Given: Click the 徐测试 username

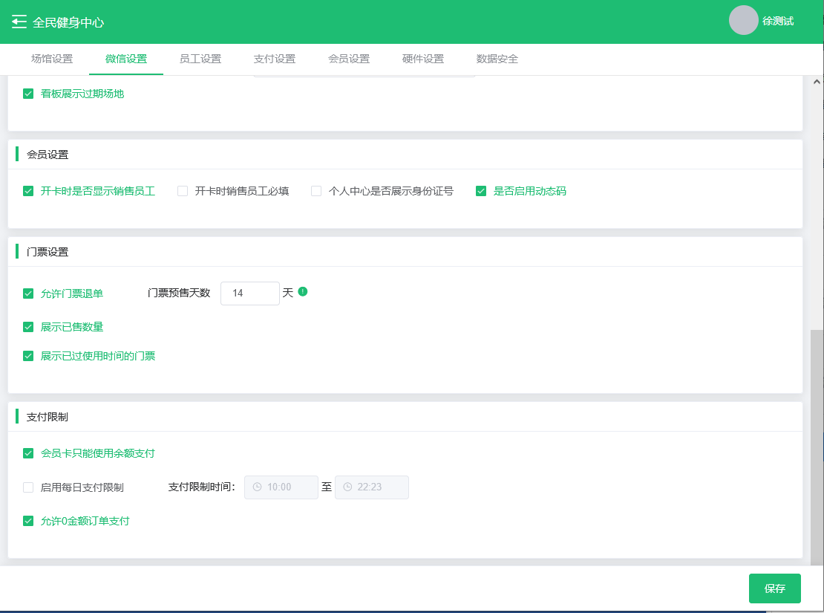Looking at the screenshot, I should [x=778, y=21].
